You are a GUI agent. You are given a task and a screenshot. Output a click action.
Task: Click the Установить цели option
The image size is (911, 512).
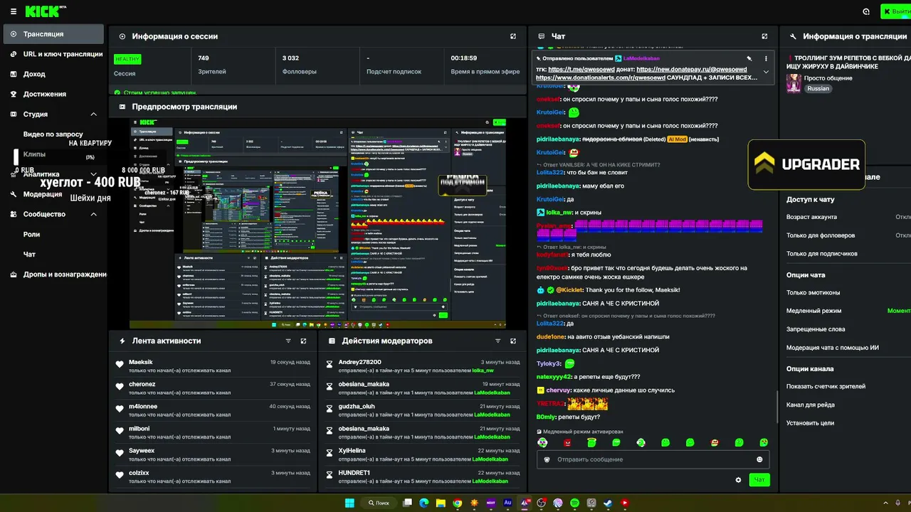point(810,423)
